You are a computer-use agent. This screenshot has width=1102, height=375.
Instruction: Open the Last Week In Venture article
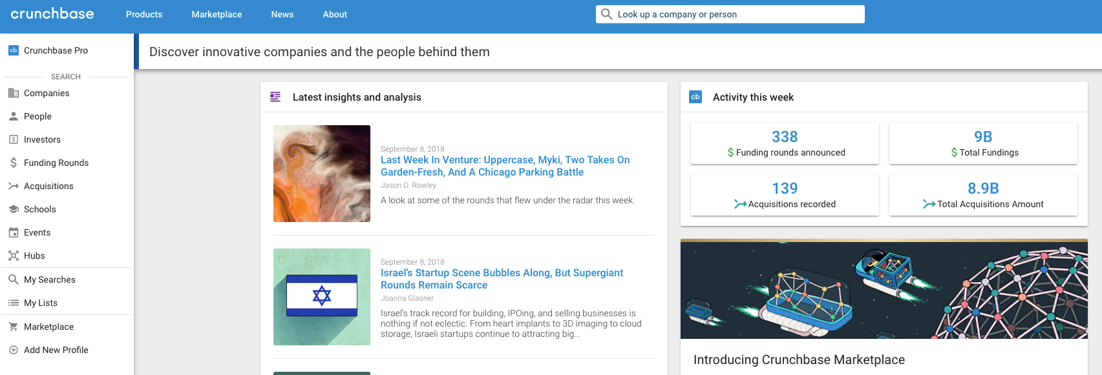click(x=505, y=166)
